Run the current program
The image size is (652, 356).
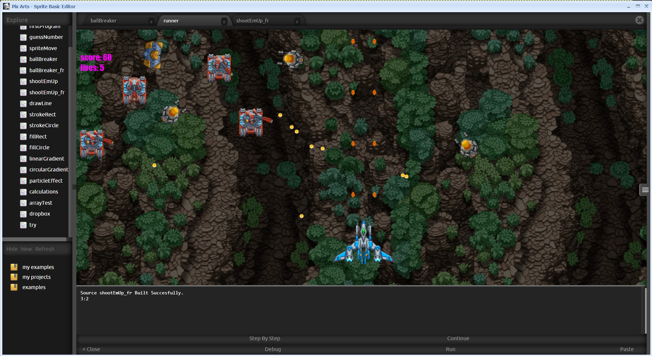(450, 349)
